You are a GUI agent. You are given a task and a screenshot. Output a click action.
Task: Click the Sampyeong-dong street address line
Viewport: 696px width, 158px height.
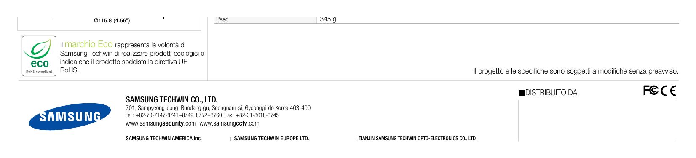pos(218,108)
